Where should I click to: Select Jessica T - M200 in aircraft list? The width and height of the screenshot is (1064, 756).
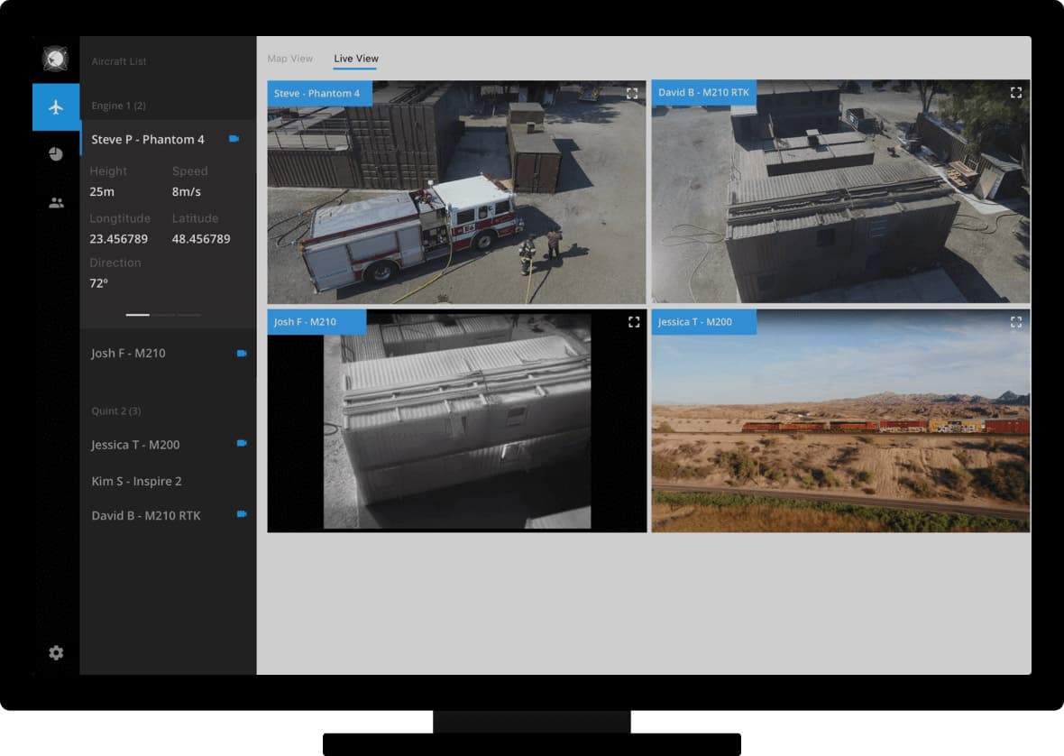point(135,444)
